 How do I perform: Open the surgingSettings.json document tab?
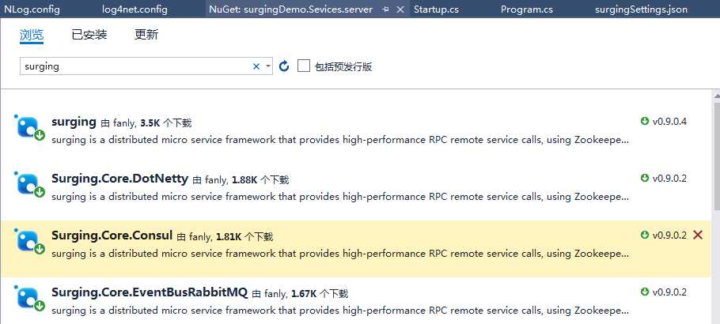pyautogui.click(x=641, y=9)
